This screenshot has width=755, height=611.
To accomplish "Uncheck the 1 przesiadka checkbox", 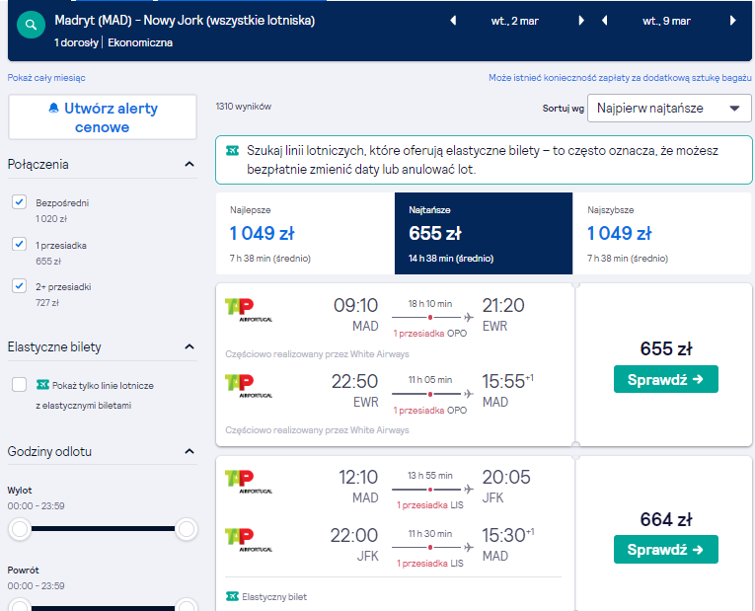I will pos(20,244).
